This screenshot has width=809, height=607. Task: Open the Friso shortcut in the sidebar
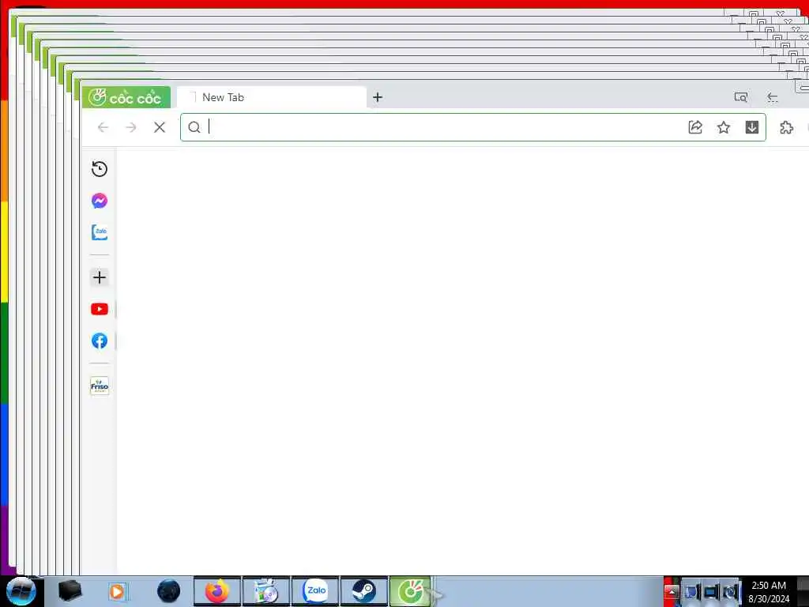coord(100,386)
